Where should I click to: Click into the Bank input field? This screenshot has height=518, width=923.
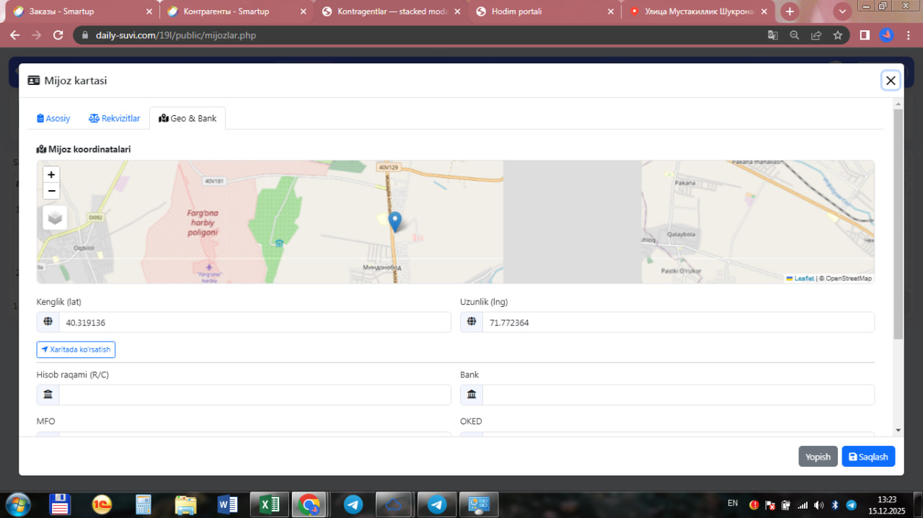click(x=677, y=395)
